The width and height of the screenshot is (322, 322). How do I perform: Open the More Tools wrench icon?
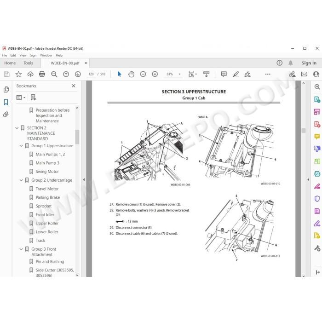pyautogui.click(x=317, y=248)
